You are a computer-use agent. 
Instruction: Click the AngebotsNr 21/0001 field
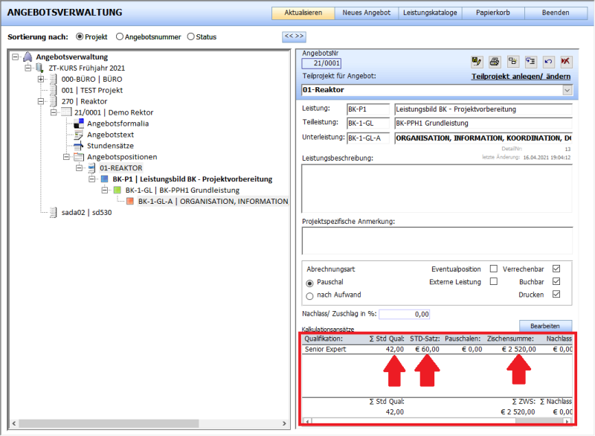(321, 63)
